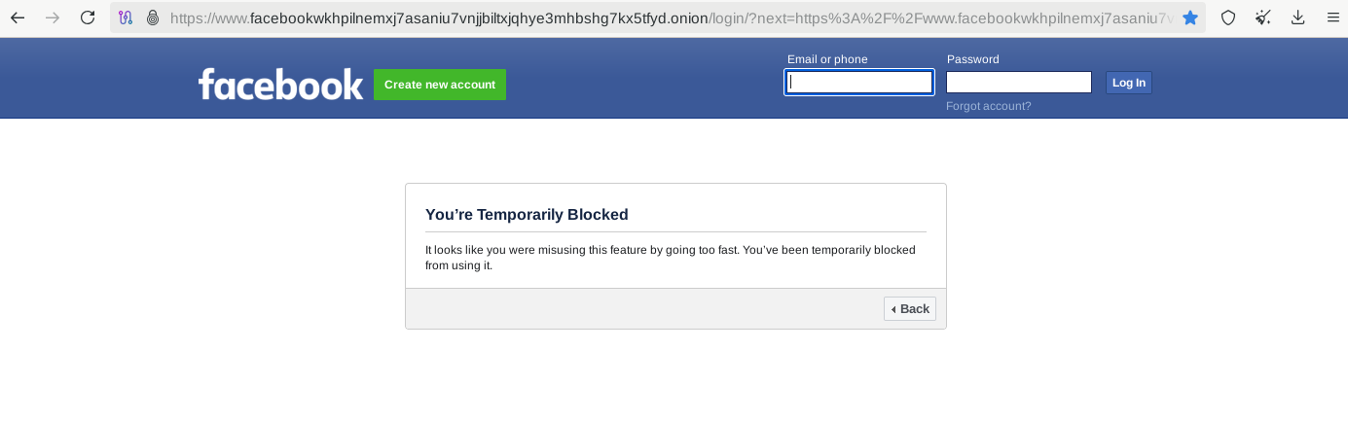Image resolution: width=1348 pixels, height=421 pixels.
Task: Reload the current page
Action: pos(88,18)
